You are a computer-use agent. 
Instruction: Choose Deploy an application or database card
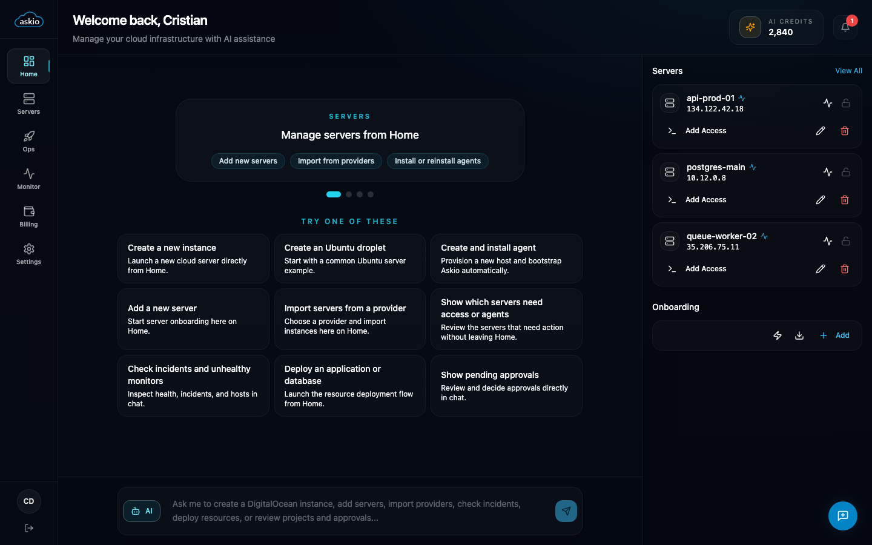coord(350,386)
